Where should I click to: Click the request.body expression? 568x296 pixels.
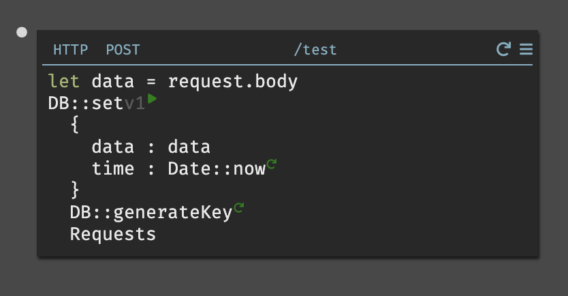tap(233, 82)
